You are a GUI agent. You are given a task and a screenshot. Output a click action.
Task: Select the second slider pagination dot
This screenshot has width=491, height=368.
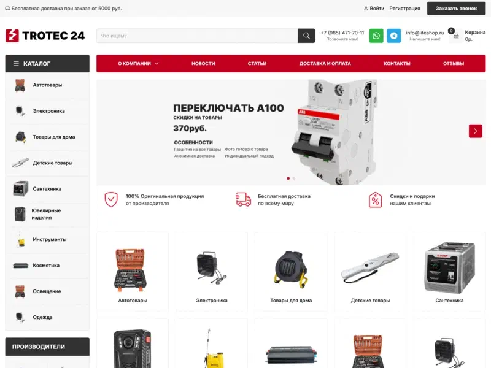point(294,178)
